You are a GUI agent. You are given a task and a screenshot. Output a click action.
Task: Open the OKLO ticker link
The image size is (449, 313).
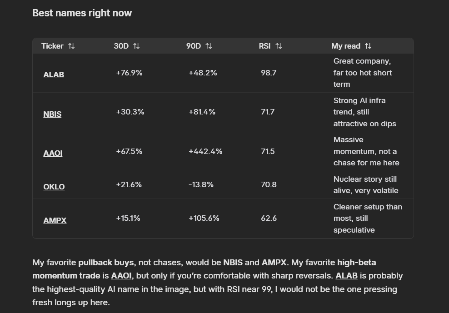point(54,187)
